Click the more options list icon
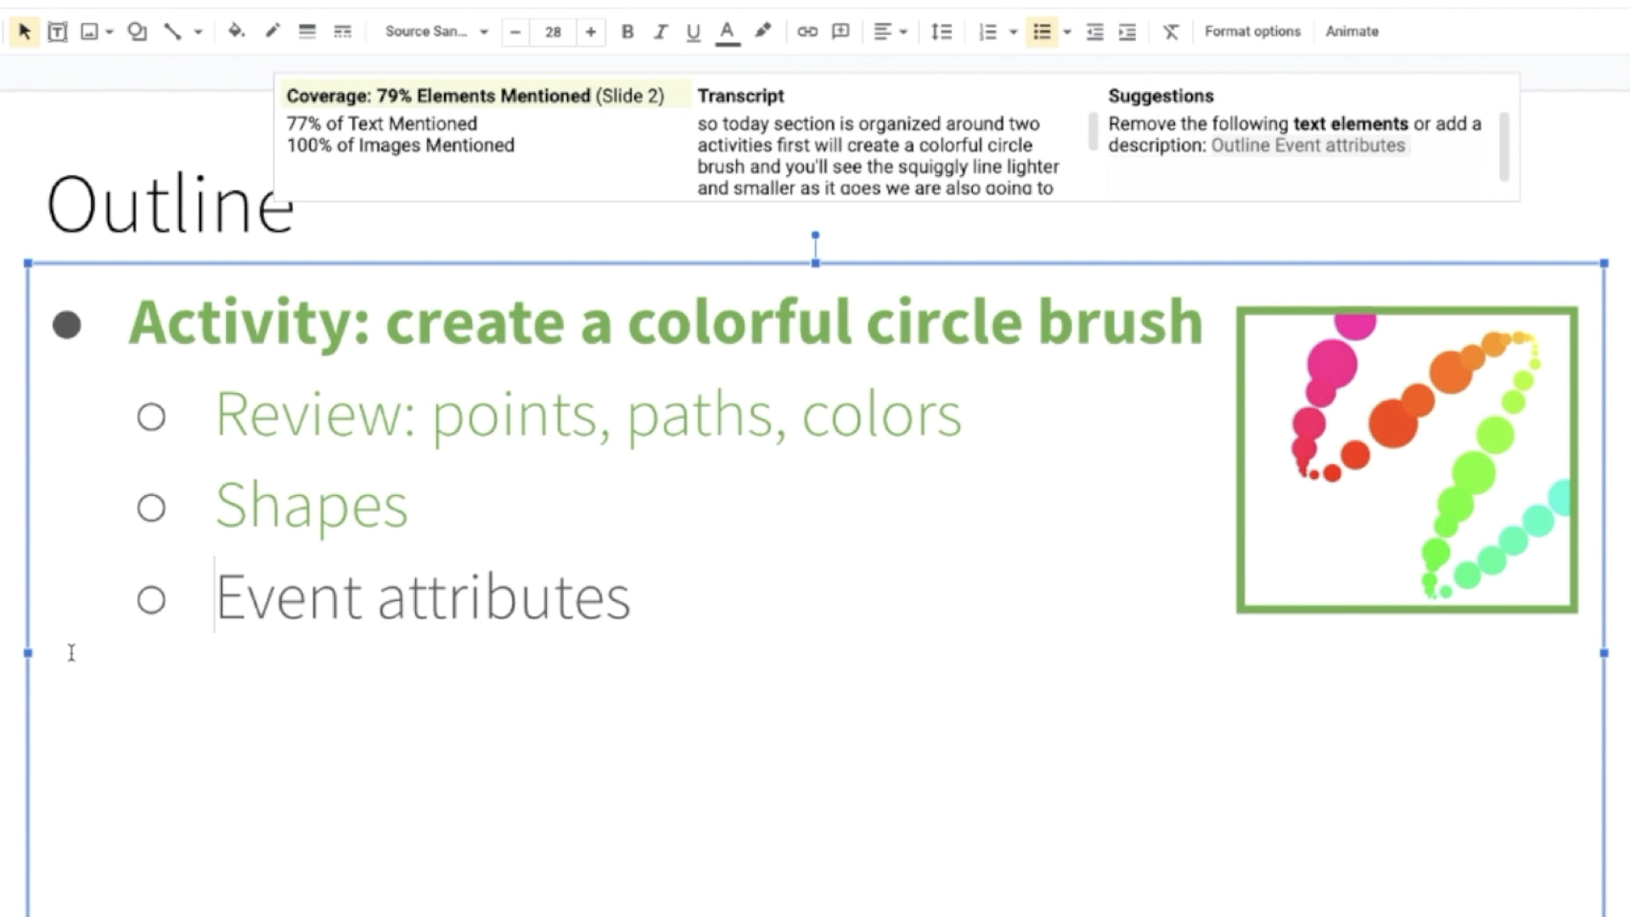The width and height of the screenshot is (1630, 917). point(1065,31)
